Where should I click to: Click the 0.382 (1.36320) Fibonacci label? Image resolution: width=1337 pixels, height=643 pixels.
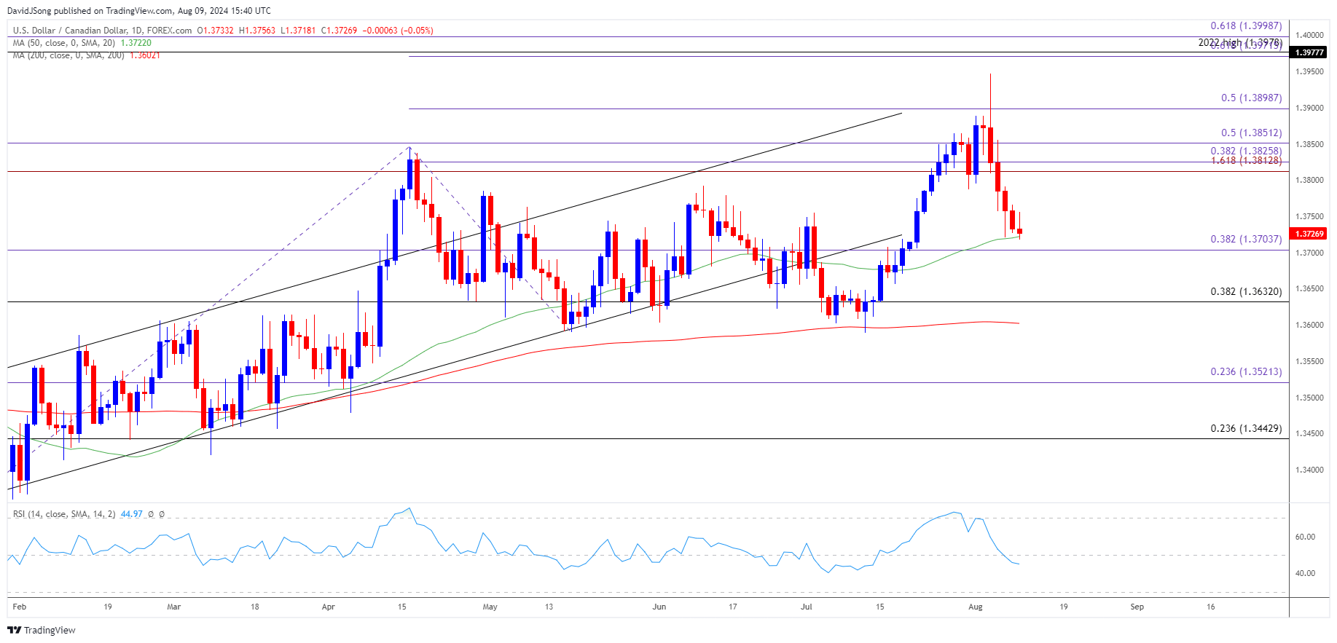[x=1246, y=291]
